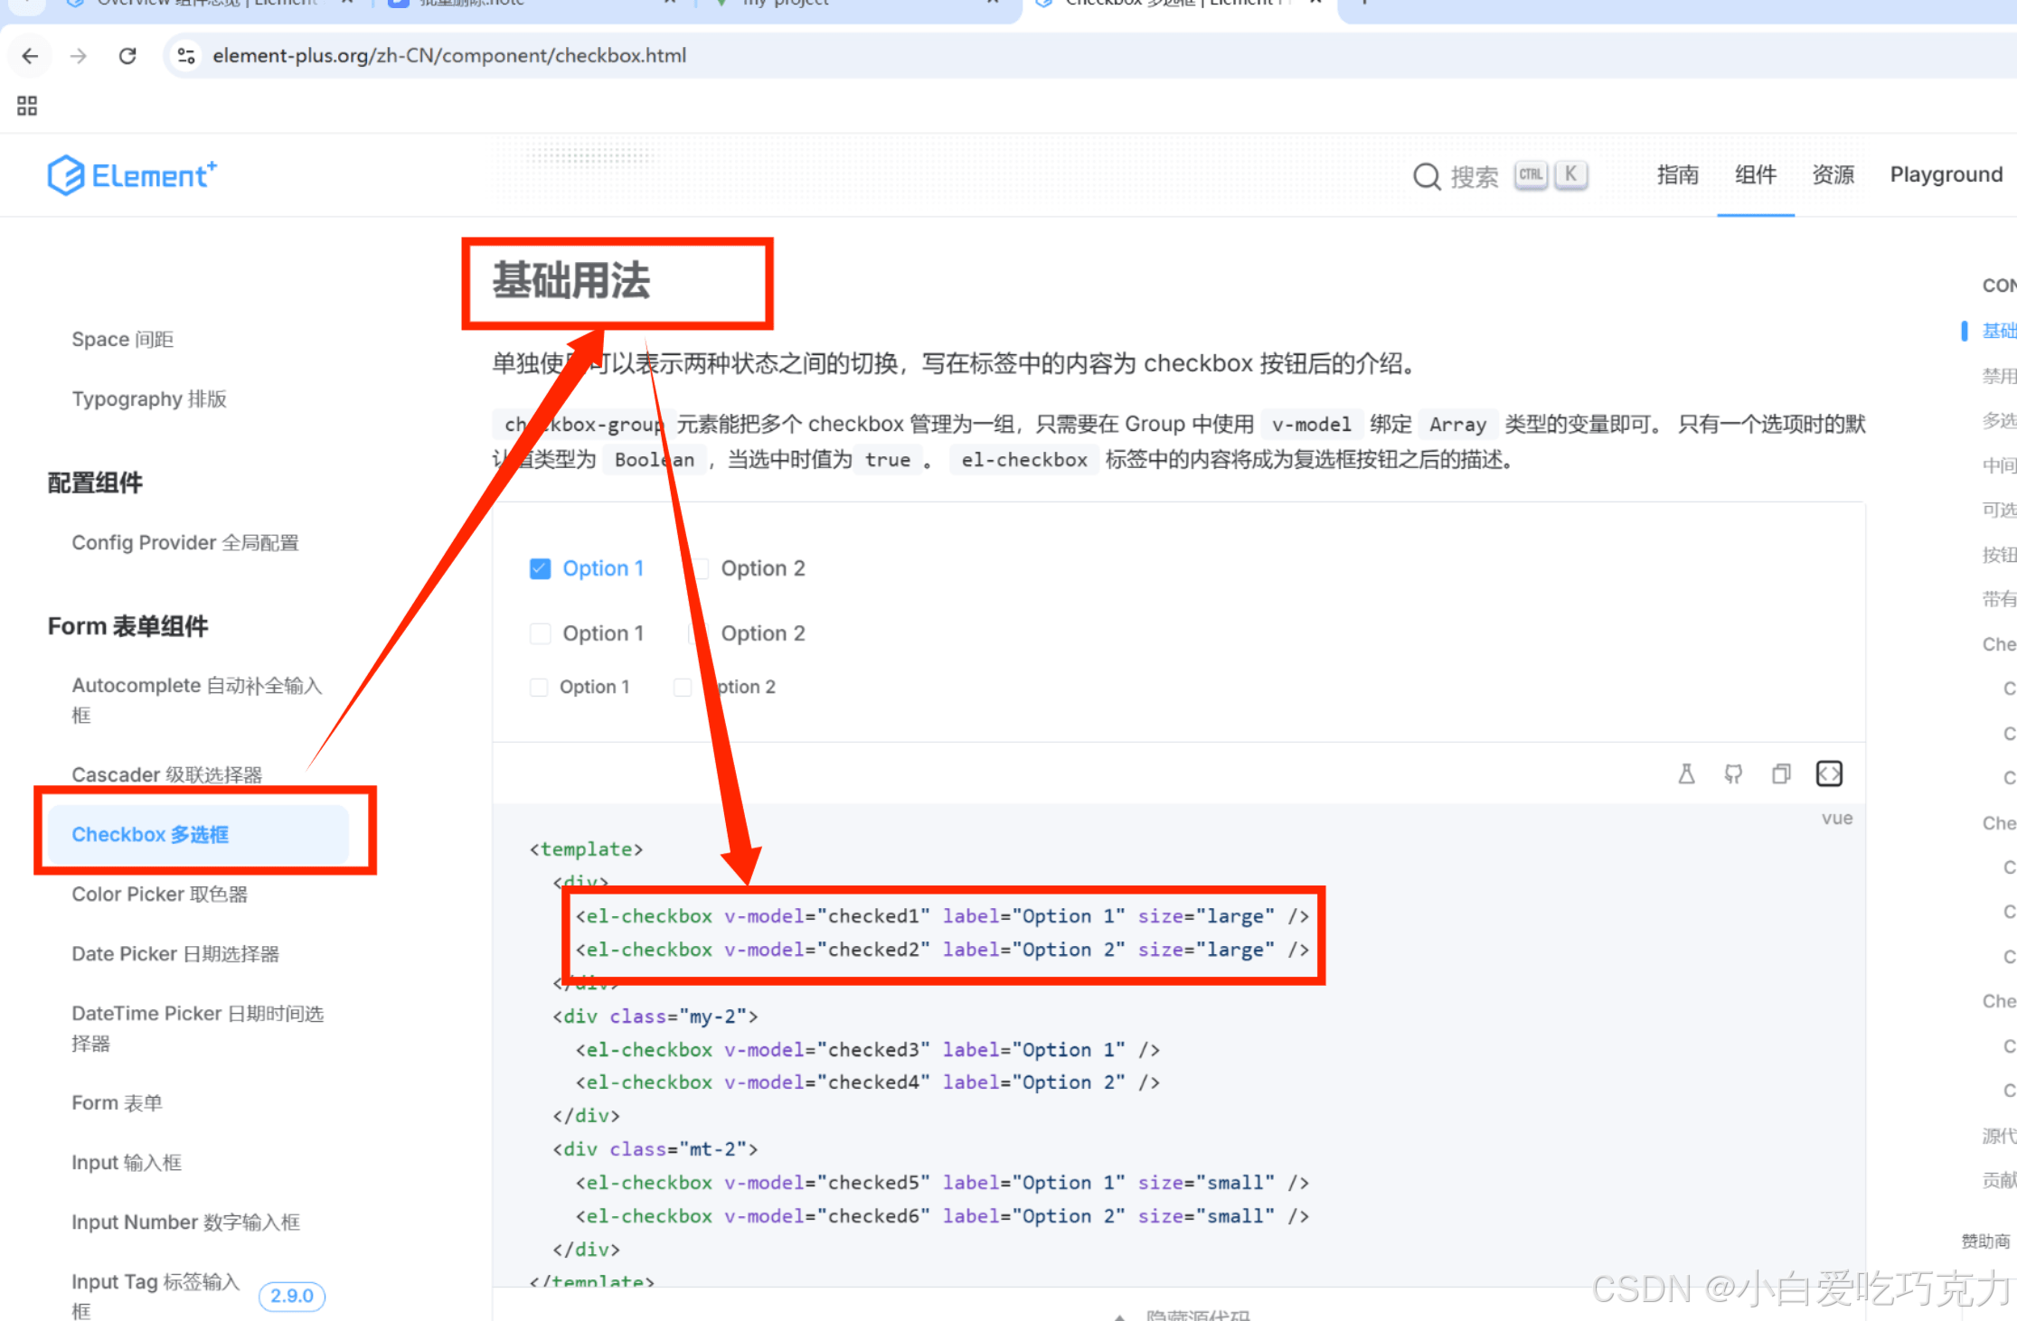Select Cascader 级联选择器 in sidebar
The width and height of the screenshot is (2017, 1321).
(166, 774)
